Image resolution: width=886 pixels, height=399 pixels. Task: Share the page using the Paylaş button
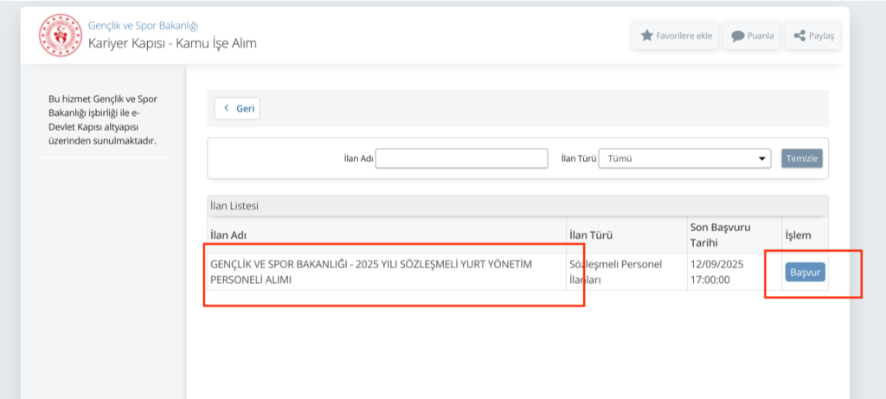point(812,36)
